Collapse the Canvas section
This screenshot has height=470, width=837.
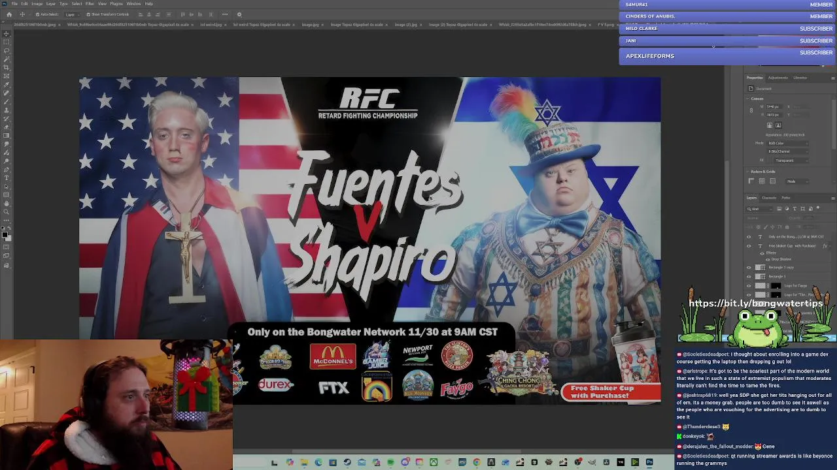(747, 99)
